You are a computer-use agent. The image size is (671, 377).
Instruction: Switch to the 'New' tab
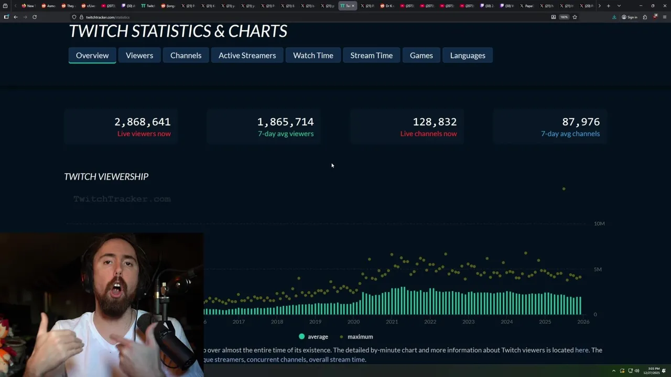click(x=28, y=6)
